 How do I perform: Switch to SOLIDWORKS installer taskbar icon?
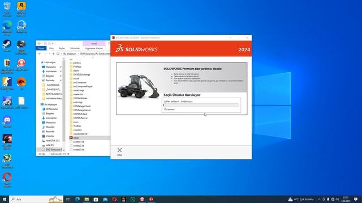pyautogui.click(x=151, y=199)
